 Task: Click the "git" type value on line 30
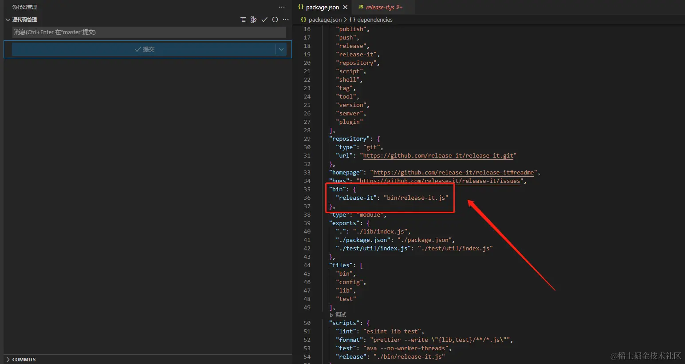coord(371,147)
